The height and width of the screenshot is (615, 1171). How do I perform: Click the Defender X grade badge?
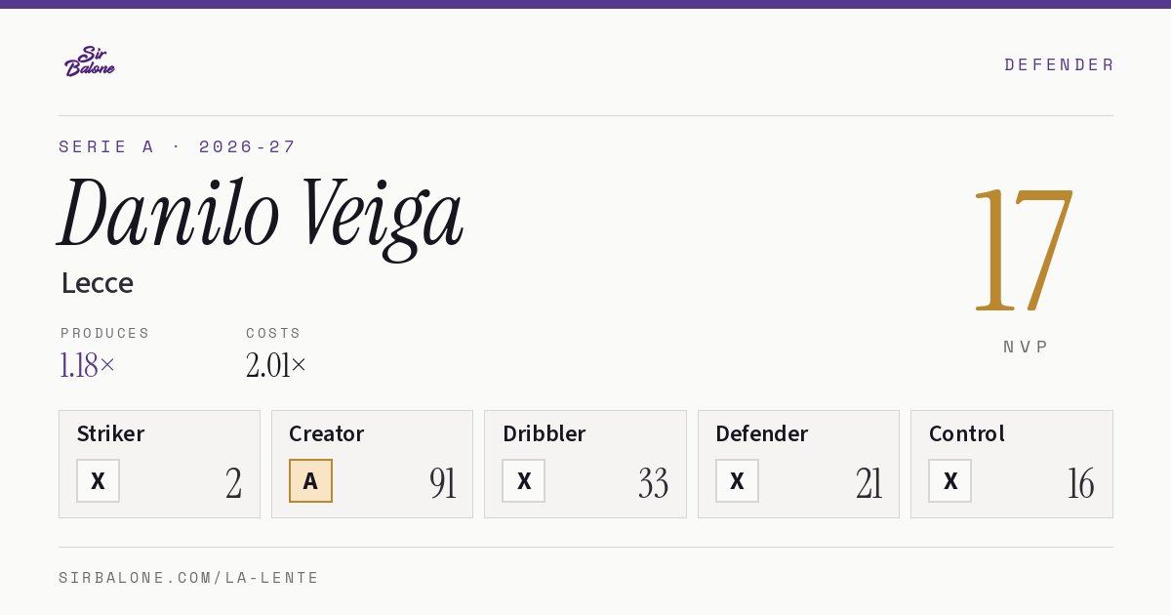tap(737, 480)
